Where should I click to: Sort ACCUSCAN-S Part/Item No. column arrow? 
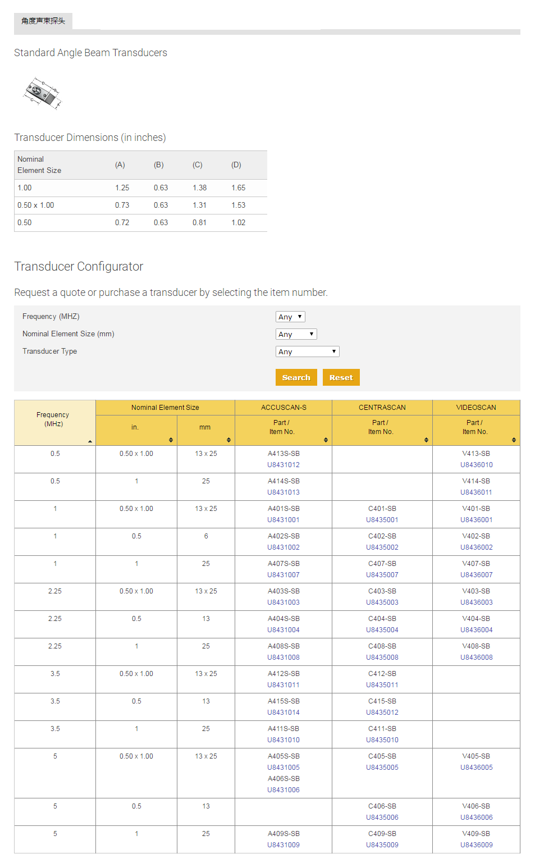(x=326, y=440)
